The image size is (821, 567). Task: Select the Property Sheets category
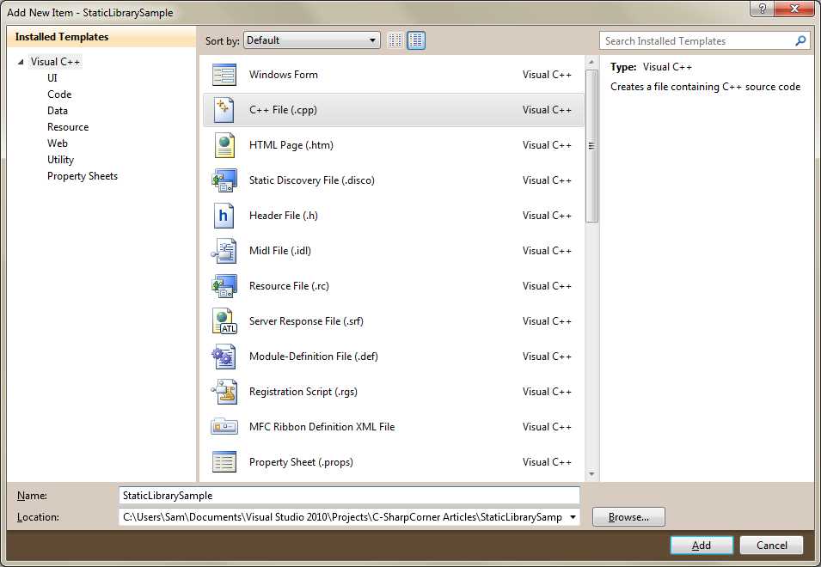[83, 176]
